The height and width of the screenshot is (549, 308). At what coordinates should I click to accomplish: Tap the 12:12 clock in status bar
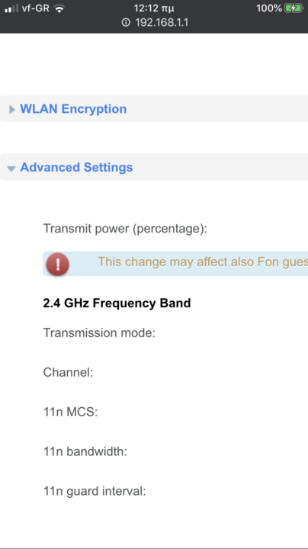pyautogui.click(x=154, y=8)
